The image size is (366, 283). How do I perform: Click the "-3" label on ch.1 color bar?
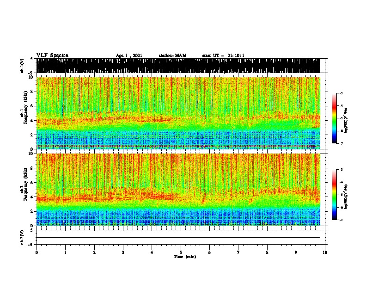coord(341,93)
